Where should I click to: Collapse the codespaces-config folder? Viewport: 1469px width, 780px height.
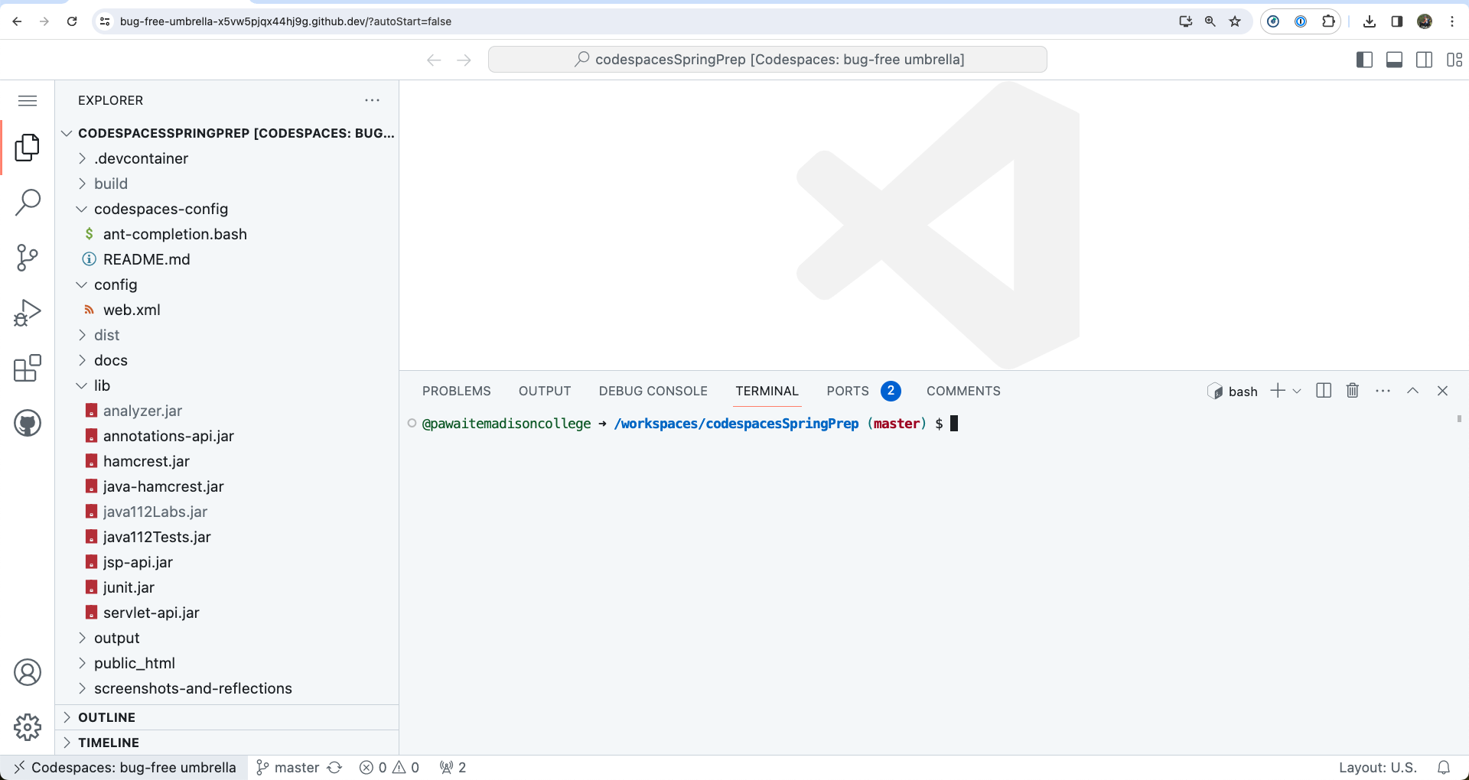point(227,209)
